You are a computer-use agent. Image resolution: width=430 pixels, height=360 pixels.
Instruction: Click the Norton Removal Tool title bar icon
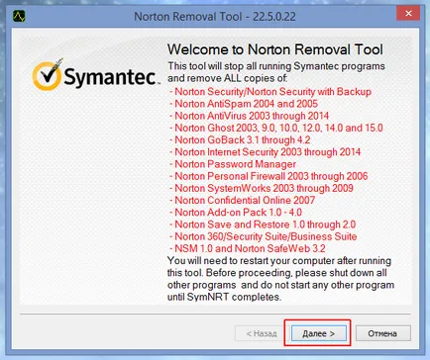click(x=19, y=16)
